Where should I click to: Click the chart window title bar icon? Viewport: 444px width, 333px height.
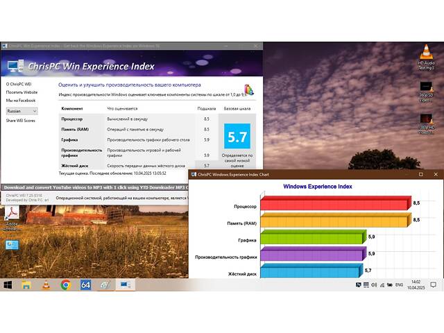pyautogui.click(x=194, y=174)
